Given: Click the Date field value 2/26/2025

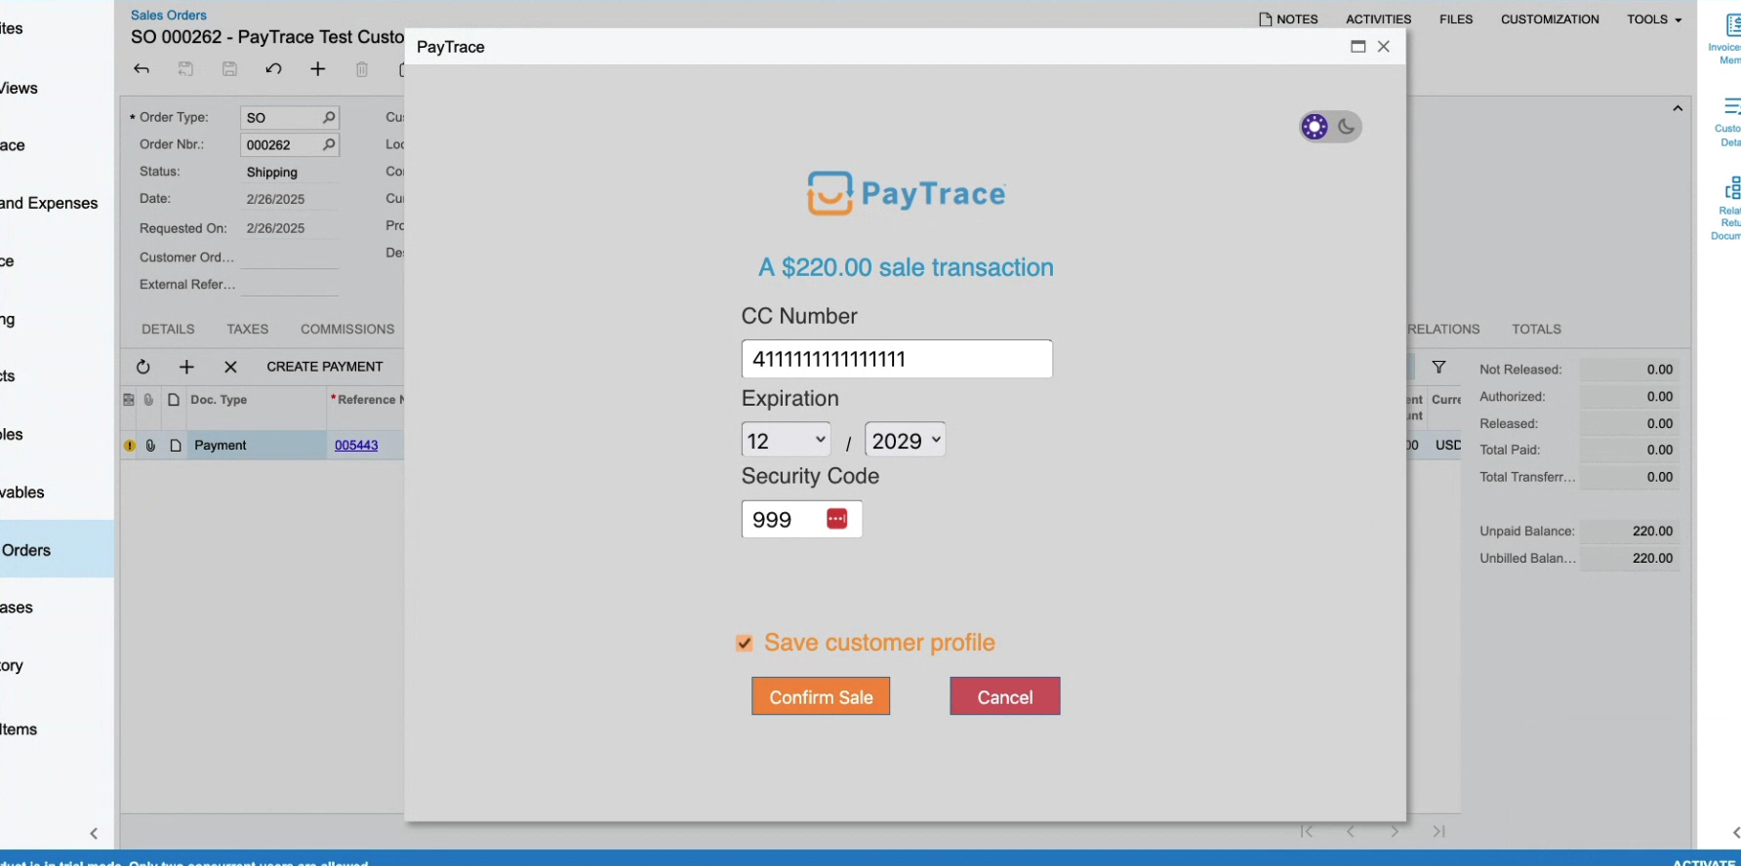Looking at the screenshot, I should coord(275,199).
